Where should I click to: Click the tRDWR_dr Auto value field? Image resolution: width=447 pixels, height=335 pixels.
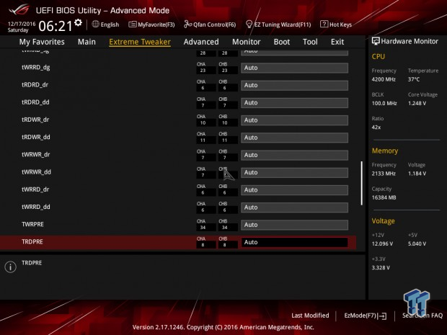pos(294,120)
